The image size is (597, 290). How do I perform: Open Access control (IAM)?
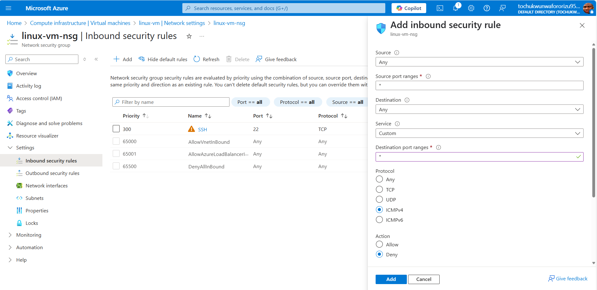click(39, 98)
